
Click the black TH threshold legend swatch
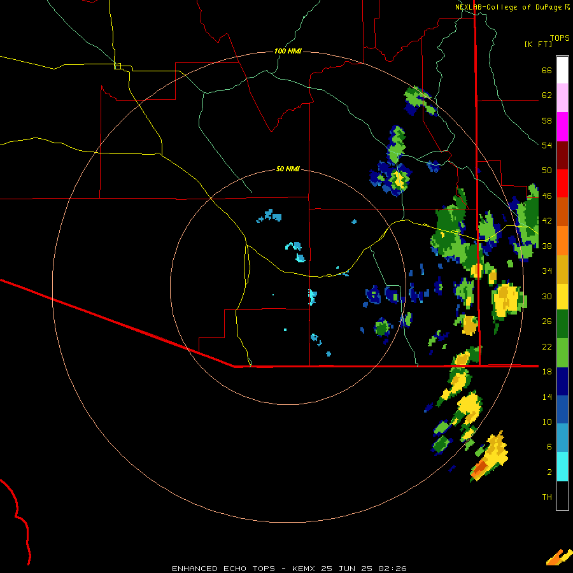click(x=562, y=495)
